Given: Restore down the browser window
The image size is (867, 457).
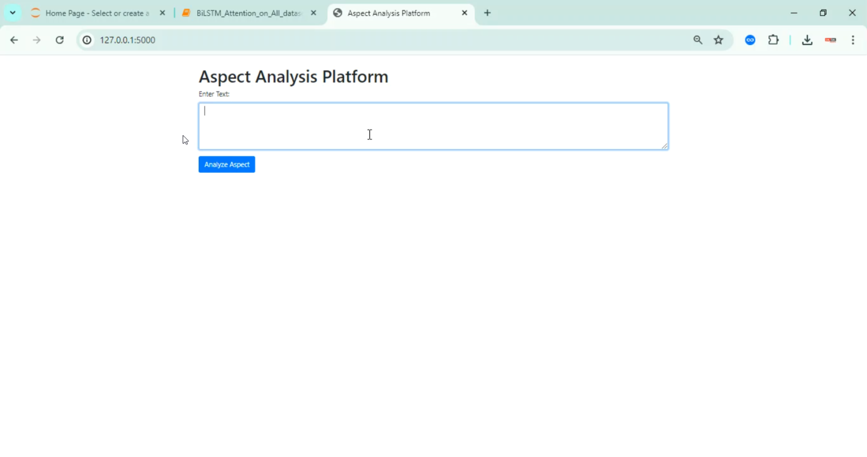Looking at the screenshot, I should [x=823, y=13].
